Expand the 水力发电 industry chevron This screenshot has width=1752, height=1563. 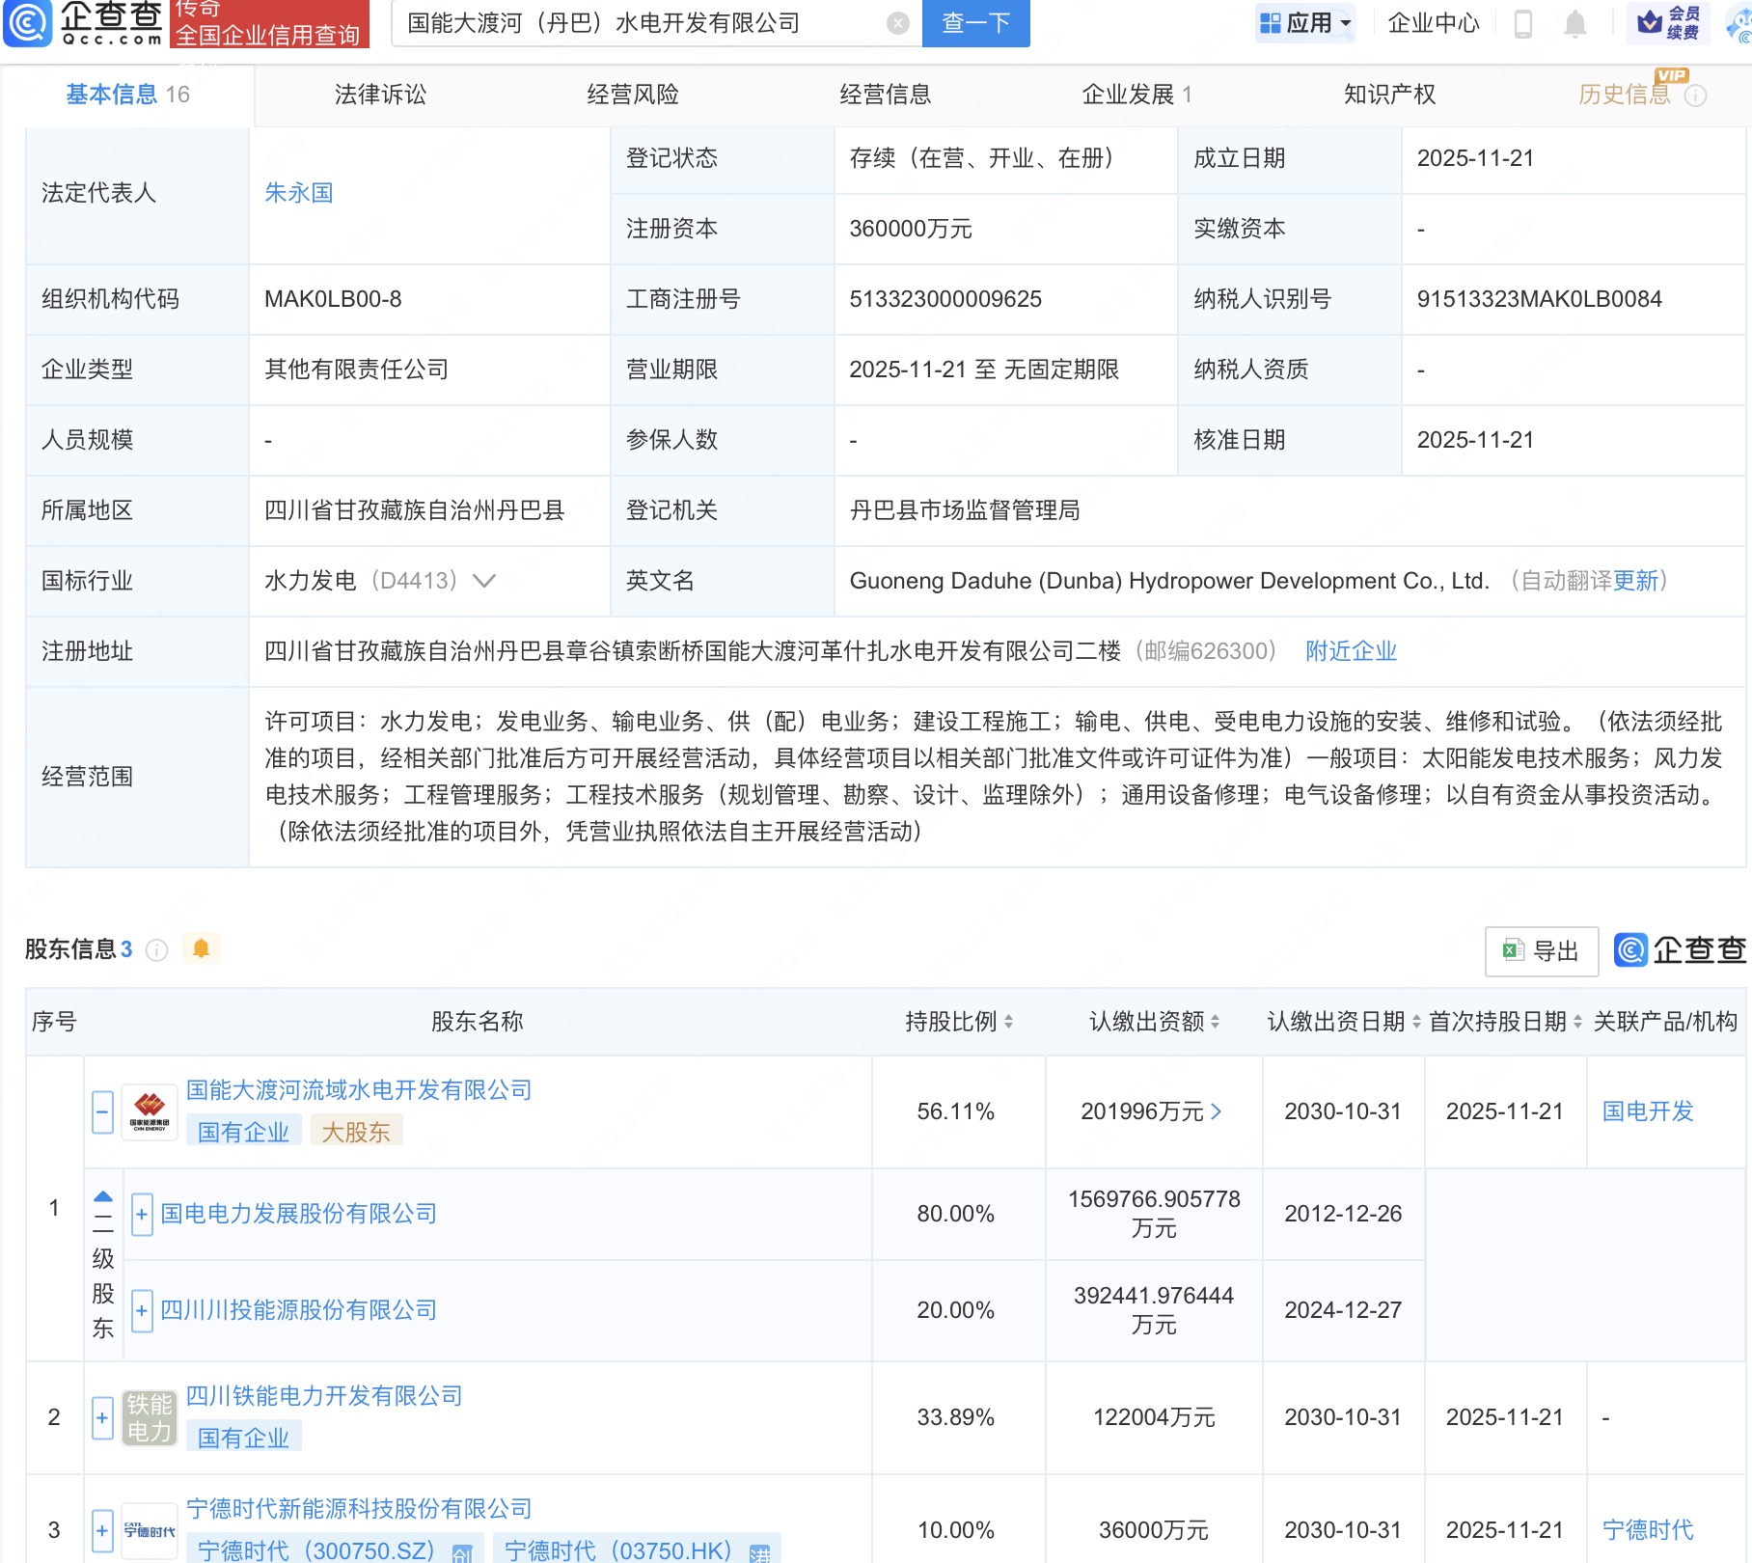click(484, 580)
